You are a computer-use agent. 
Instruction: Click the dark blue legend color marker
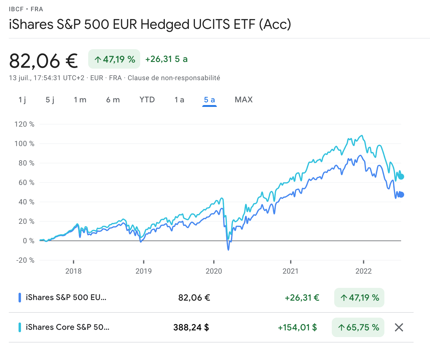coord(20,298)
